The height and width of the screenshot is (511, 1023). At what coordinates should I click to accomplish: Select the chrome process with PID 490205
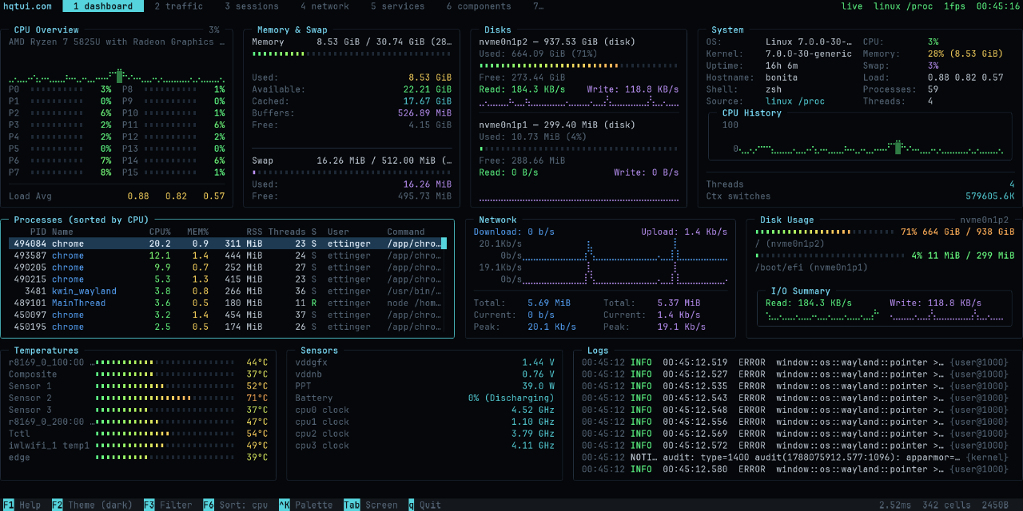(228, 267)
